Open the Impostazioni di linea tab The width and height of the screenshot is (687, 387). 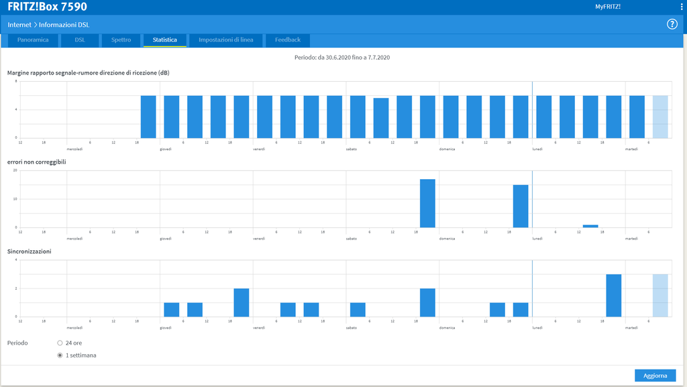pyautogui.click(x=225, y=40)
